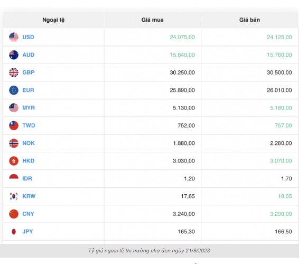308x264 pixels.
Task: Click the Taiwan flag icon for TWD
Action: pos(14,125)
